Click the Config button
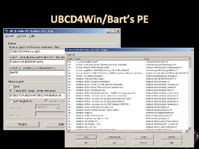 coord(143,137)
